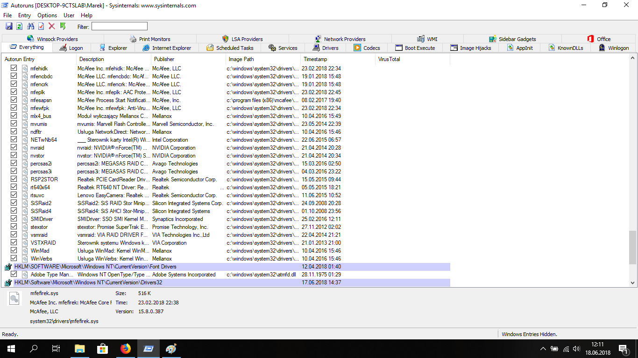This screenshot has width=638, height=358.
Task: Select the stexstor entry name
Action: click(x=39, y=227)
